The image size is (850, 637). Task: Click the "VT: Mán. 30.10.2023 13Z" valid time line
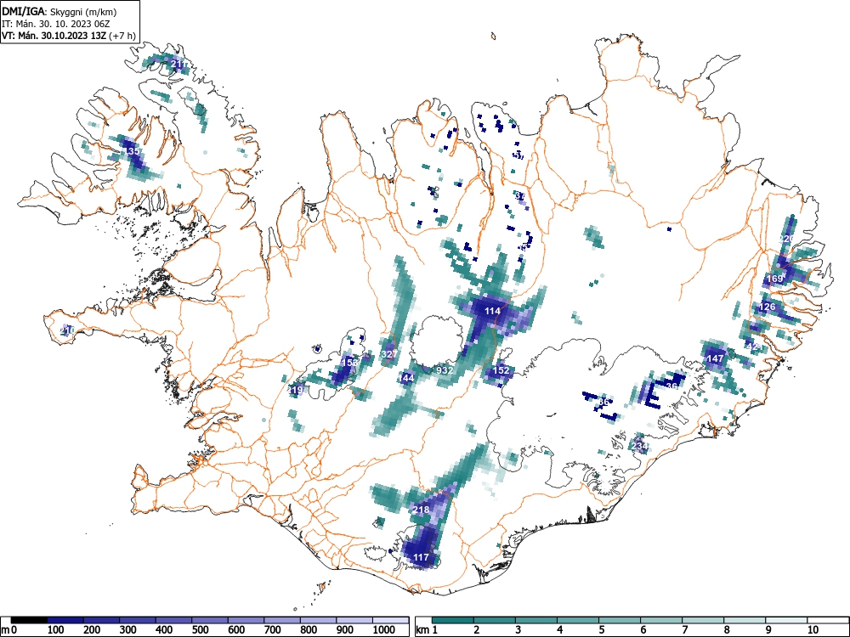[x=54, y=36]
